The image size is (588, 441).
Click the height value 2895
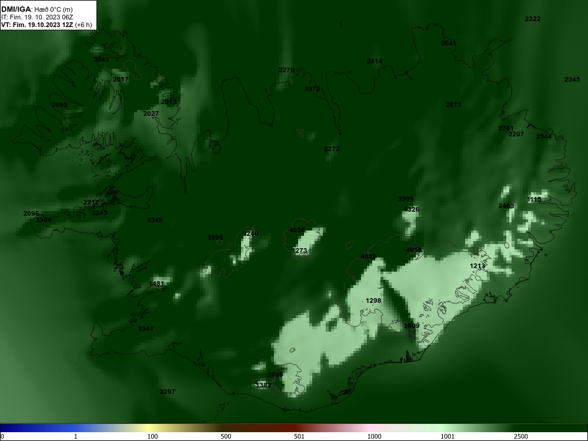pos(275,375)
